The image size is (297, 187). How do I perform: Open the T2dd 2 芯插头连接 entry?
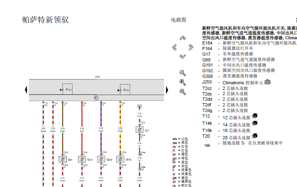click(225, 99)
